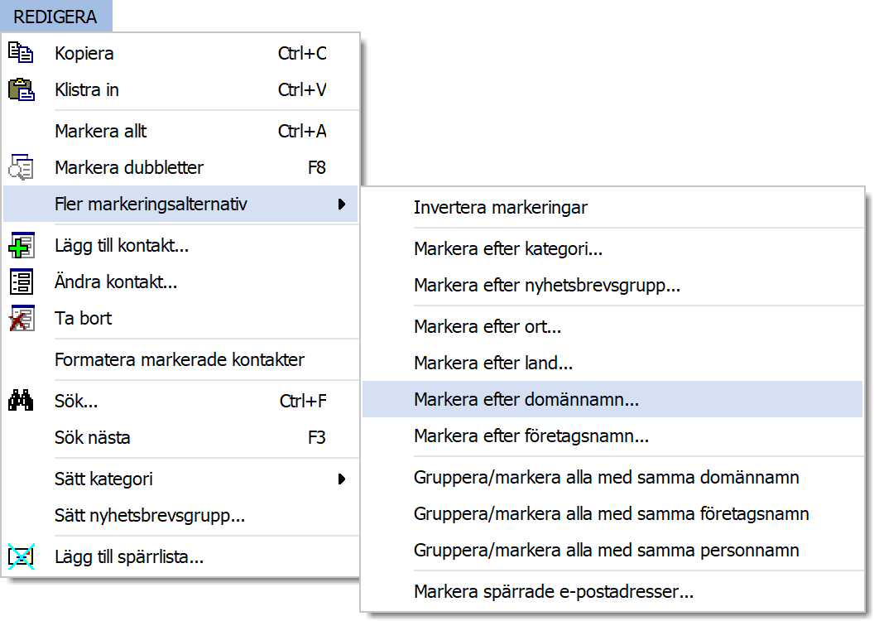The height and width of the screenshot is (621, 874).
Task: Select Gruppera/markera alla med samma personnamn
Action: click(x=612, y=550)
